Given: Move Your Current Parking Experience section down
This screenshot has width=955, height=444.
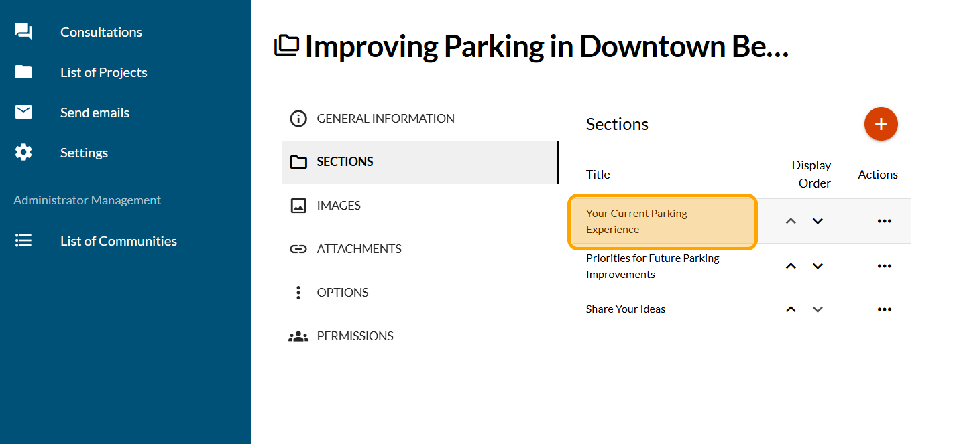Looking at the screenshot, I should [817, 221].
